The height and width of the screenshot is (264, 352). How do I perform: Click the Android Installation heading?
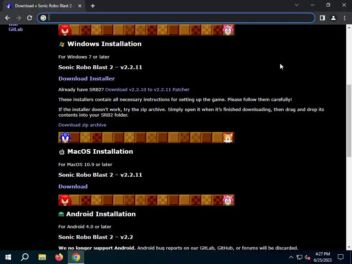101,214
